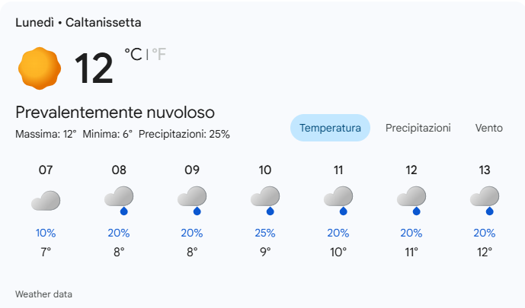Click the rain cloud icon for 08

tap(119, 199)
